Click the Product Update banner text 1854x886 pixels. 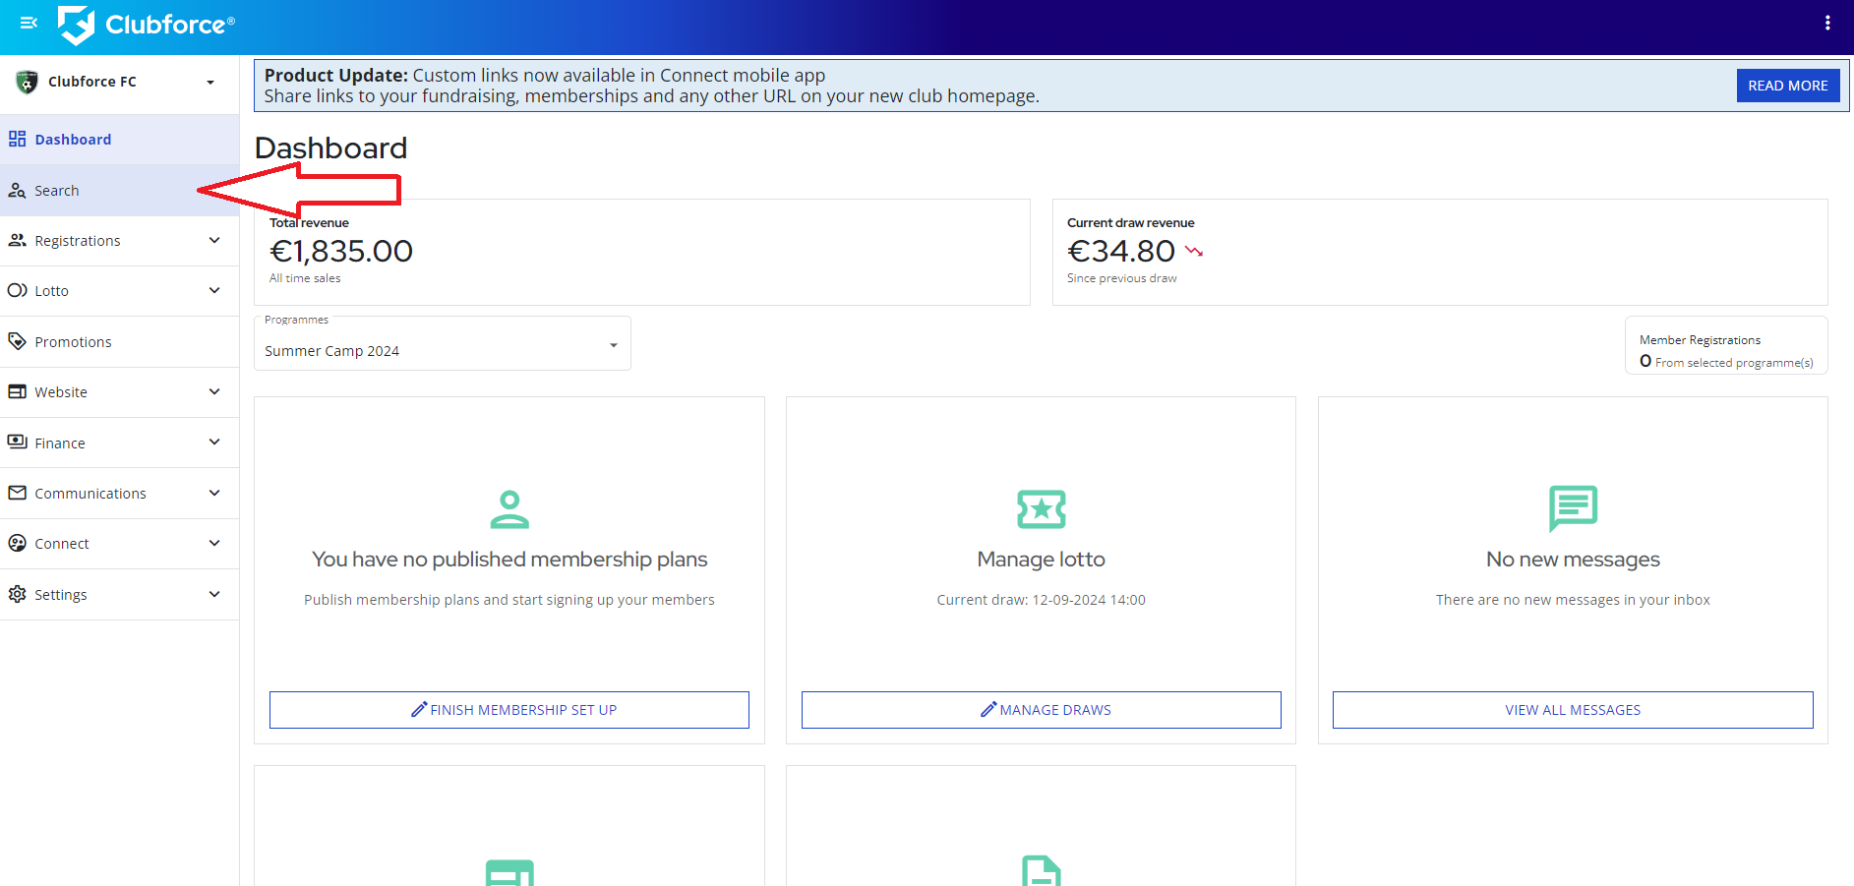[x=651, y=86]
